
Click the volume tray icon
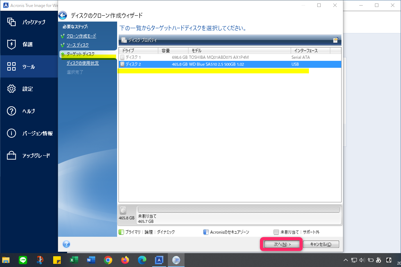[x=362, y=260]
